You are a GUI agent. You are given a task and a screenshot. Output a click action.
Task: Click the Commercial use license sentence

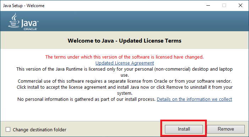(x=124, y=81)
